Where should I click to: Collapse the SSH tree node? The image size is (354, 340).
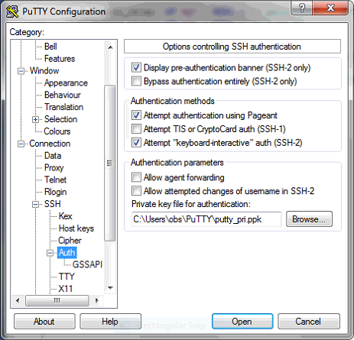pyautogui.click(x=36, y=204)
